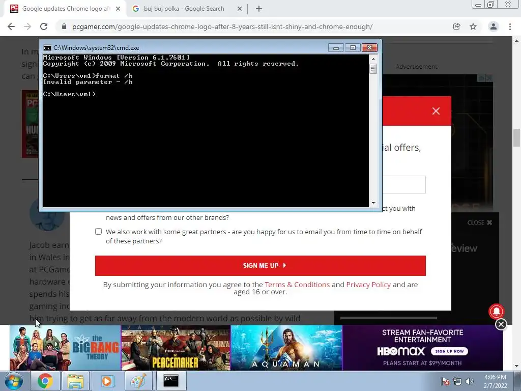
Task: Check the partners email consent checkbox
Action: coord(98,232)
